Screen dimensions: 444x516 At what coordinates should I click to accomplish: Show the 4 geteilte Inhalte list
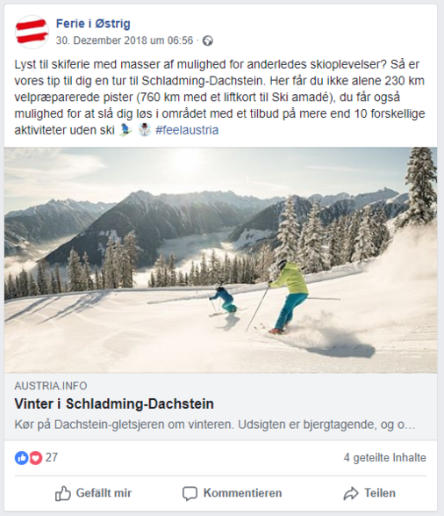coord(385,458)
